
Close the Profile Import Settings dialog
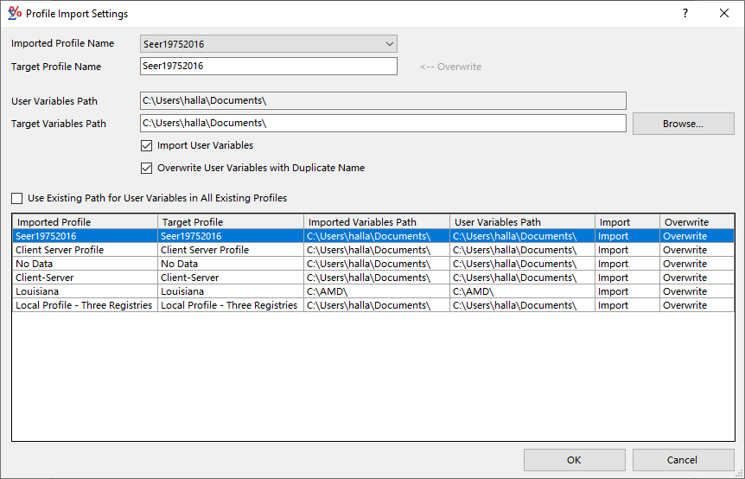coord(724,14)
